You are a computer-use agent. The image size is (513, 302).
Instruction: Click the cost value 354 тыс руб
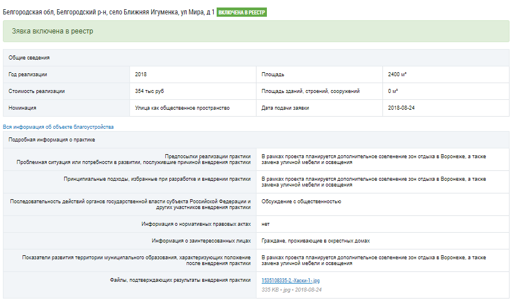[x=149, y=91]
